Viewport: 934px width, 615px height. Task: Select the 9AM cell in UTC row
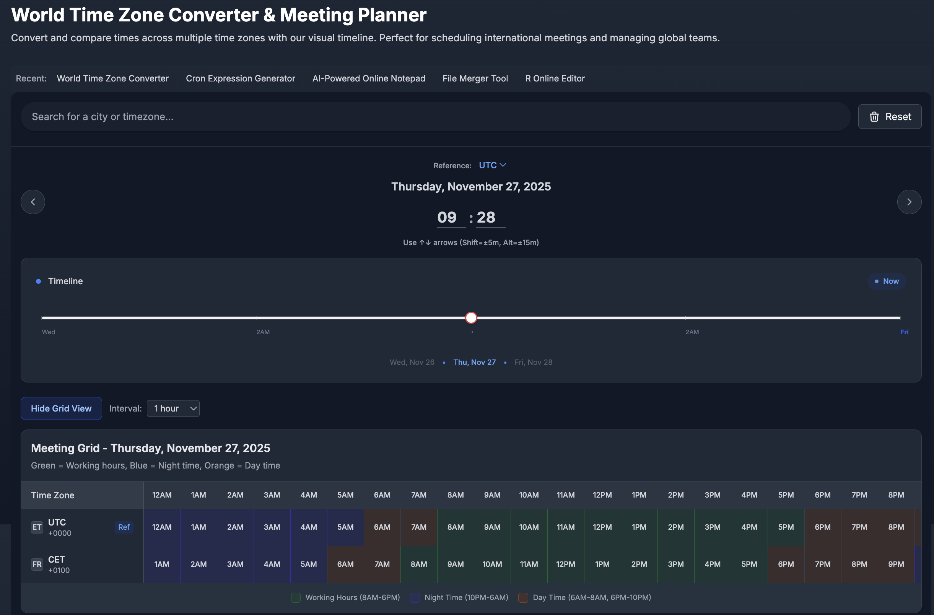point(492,527)
